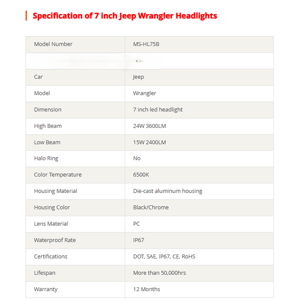Select the High Beam label
Viewport: 307px width, 307px height.
pyautogui.click(x=48, y=126)
